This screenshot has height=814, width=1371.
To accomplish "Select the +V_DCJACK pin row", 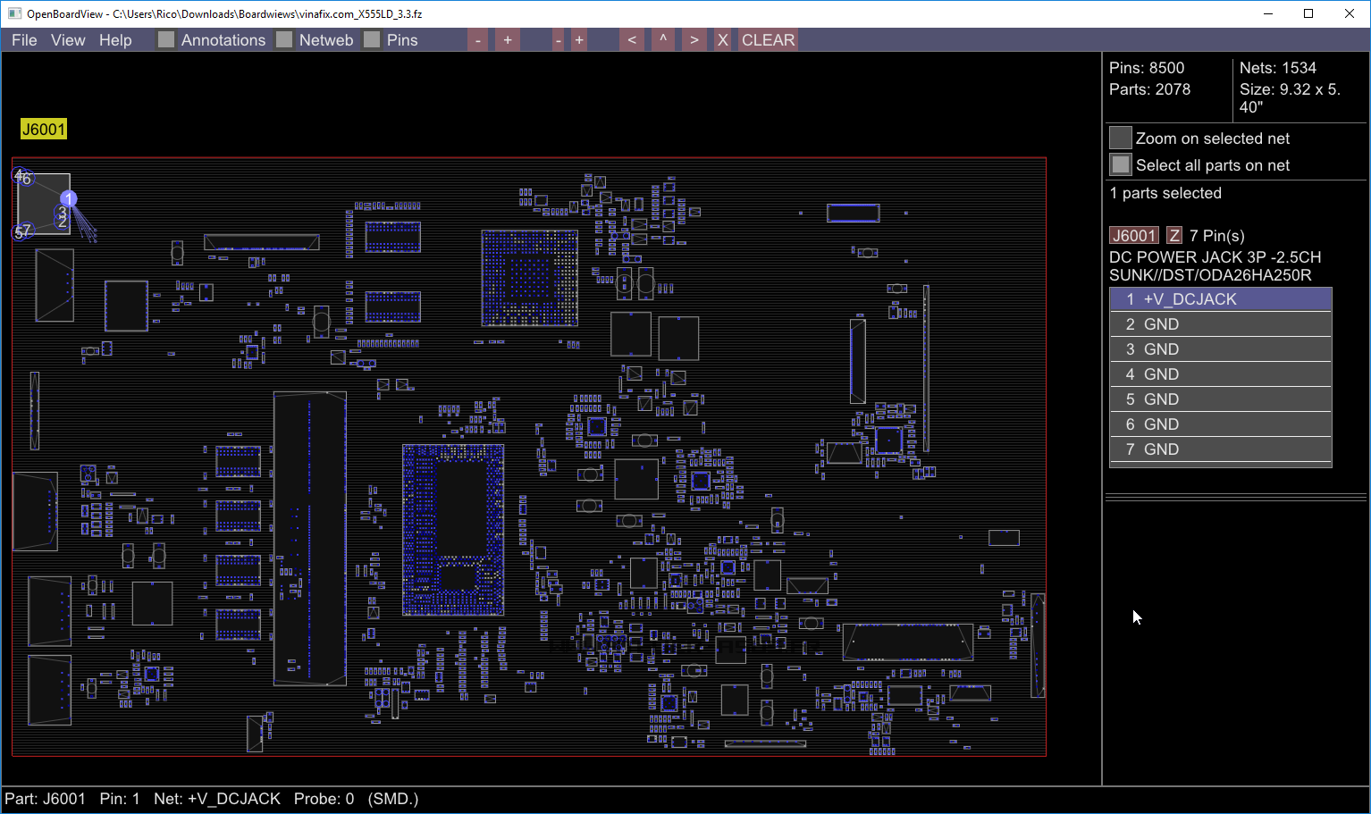I will pos(1220,299).
